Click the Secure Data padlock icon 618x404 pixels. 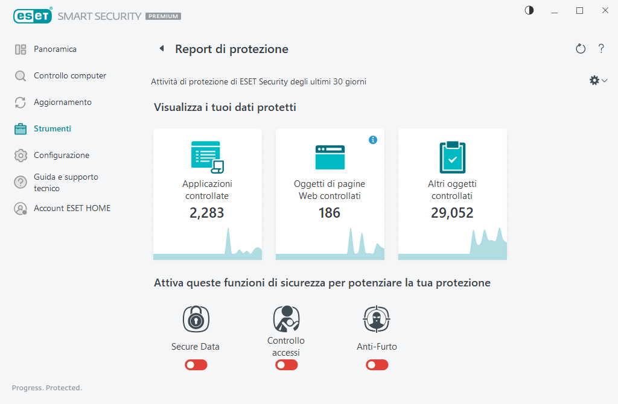[196, 319]
